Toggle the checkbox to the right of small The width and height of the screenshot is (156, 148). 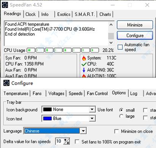(x=145, y=110)
